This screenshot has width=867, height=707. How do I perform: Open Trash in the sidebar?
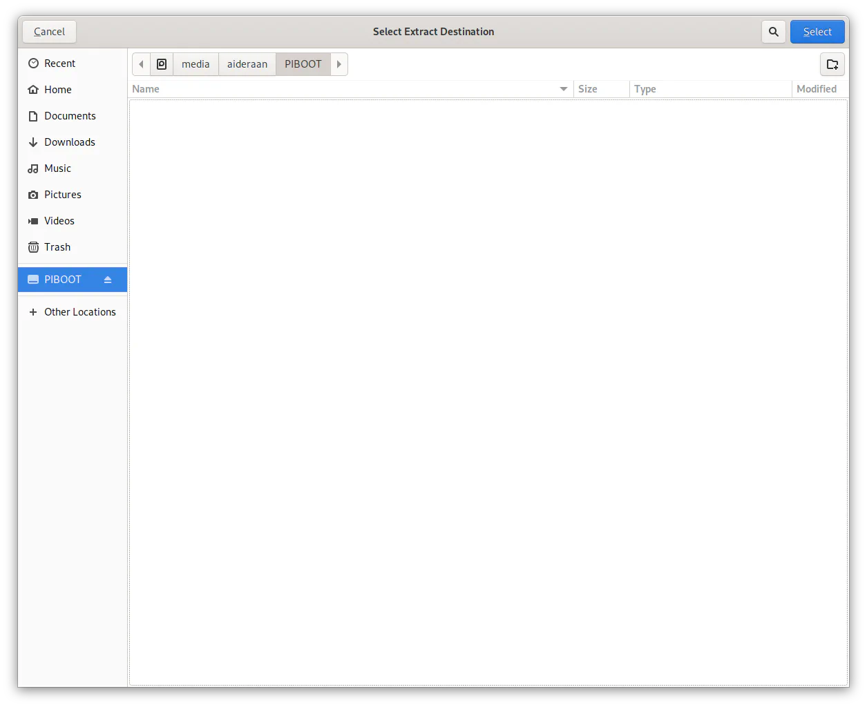73,247
